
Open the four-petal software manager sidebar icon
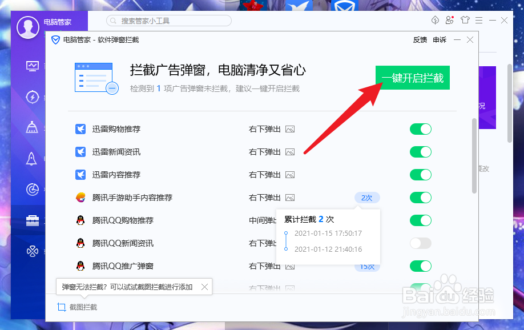pos(33,251)
